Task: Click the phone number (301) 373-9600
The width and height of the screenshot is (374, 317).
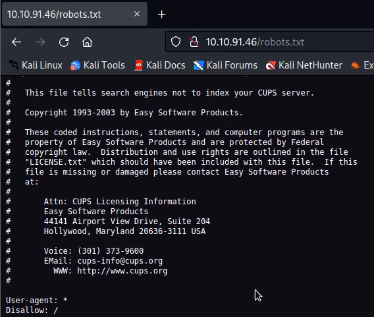Action: tap(111, 251)
